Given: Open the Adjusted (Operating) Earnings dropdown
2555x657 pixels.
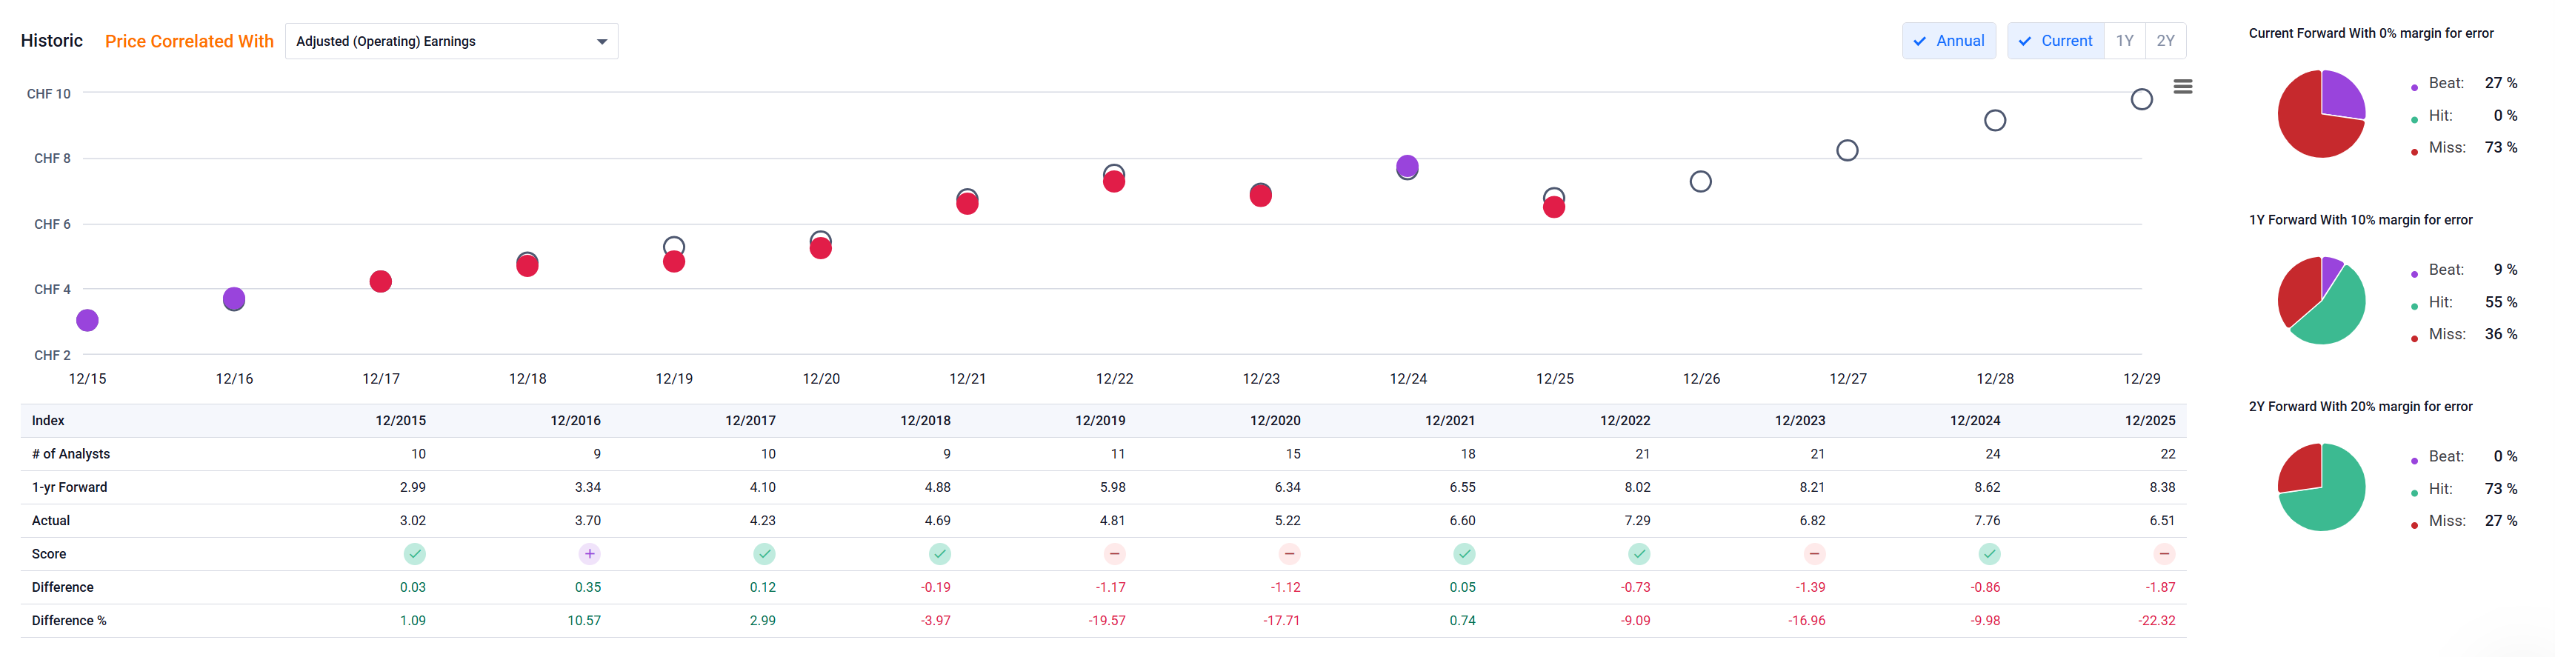Looking at the screenshot, I should (451, 41).
